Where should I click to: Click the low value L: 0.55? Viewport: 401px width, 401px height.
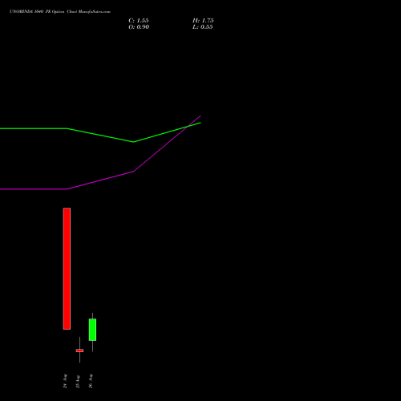click(x=203, y=27)
